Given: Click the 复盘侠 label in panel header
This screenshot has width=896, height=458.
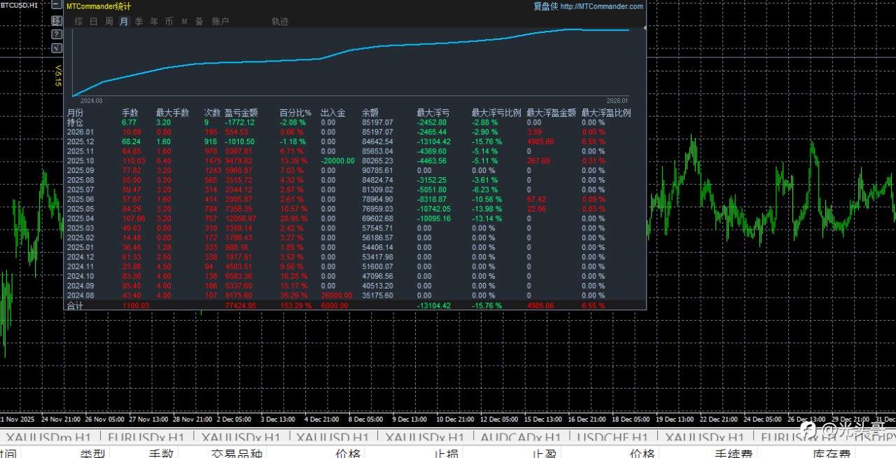Looking at the screenshot, I should [x=545, y=6].
